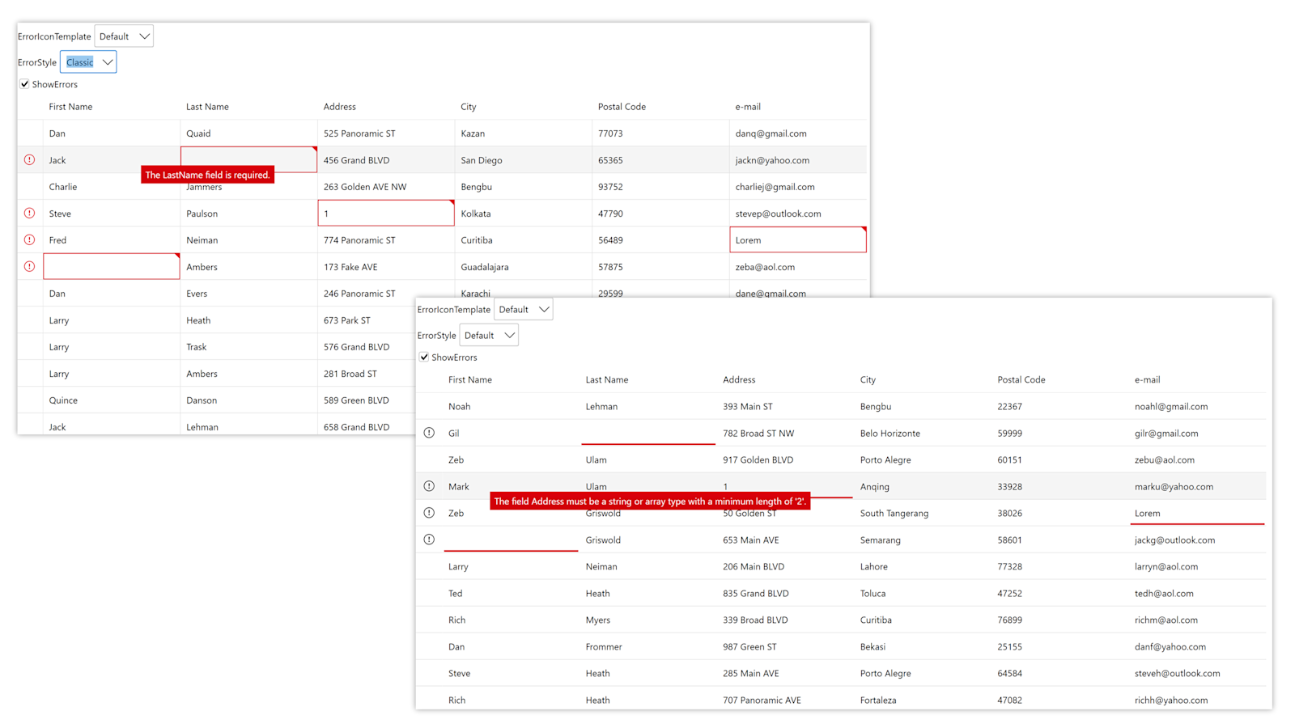Click the error icon in Gil's row

[x=429, y=433]
